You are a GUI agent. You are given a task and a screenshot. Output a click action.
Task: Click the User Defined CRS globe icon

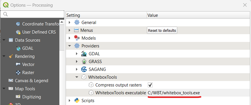pyautogui.click(x=18, y=32)
